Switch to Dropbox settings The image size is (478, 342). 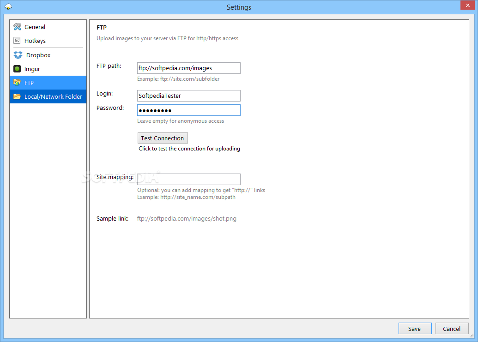click(48, 55)
